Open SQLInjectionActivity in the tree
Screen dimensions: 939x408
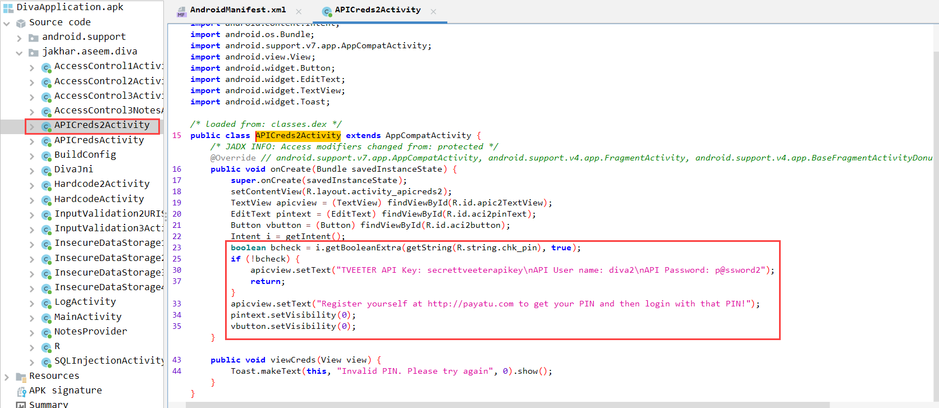(x=109, y=361)
